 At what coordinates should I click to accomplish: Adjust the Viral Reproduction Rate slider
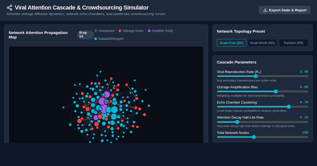263,76
